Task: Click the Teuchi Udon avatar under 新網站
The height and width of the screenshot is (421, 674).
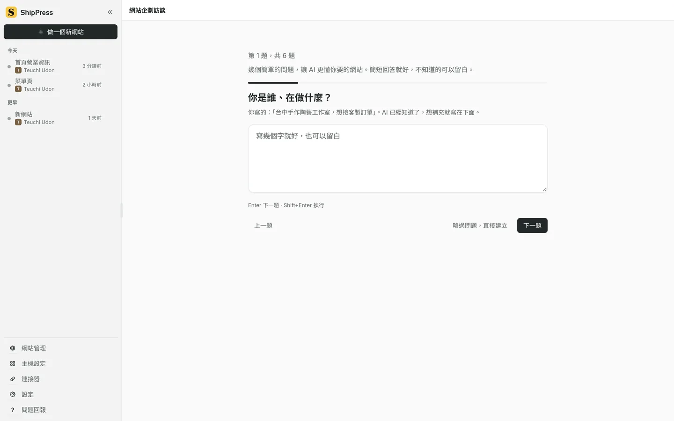Action: tap(18, 122)
